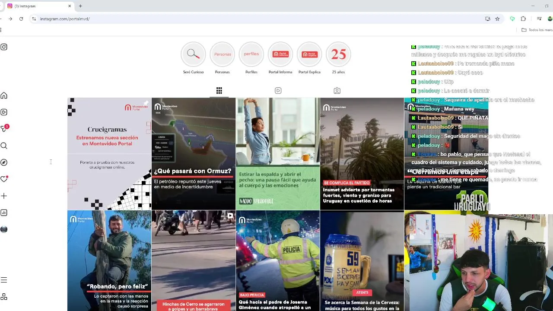Select the (3) Instagram tab
The height and width of the screenshot is (311, 553).
pos(39,6)
